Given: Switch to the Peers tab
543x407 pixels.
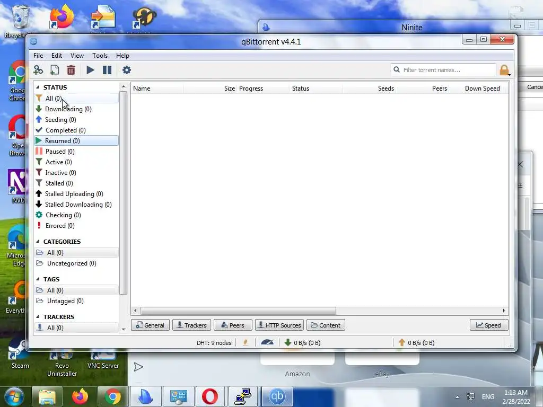Looking at the screenshot, I should pyautogui.click(x=233, y=325).
